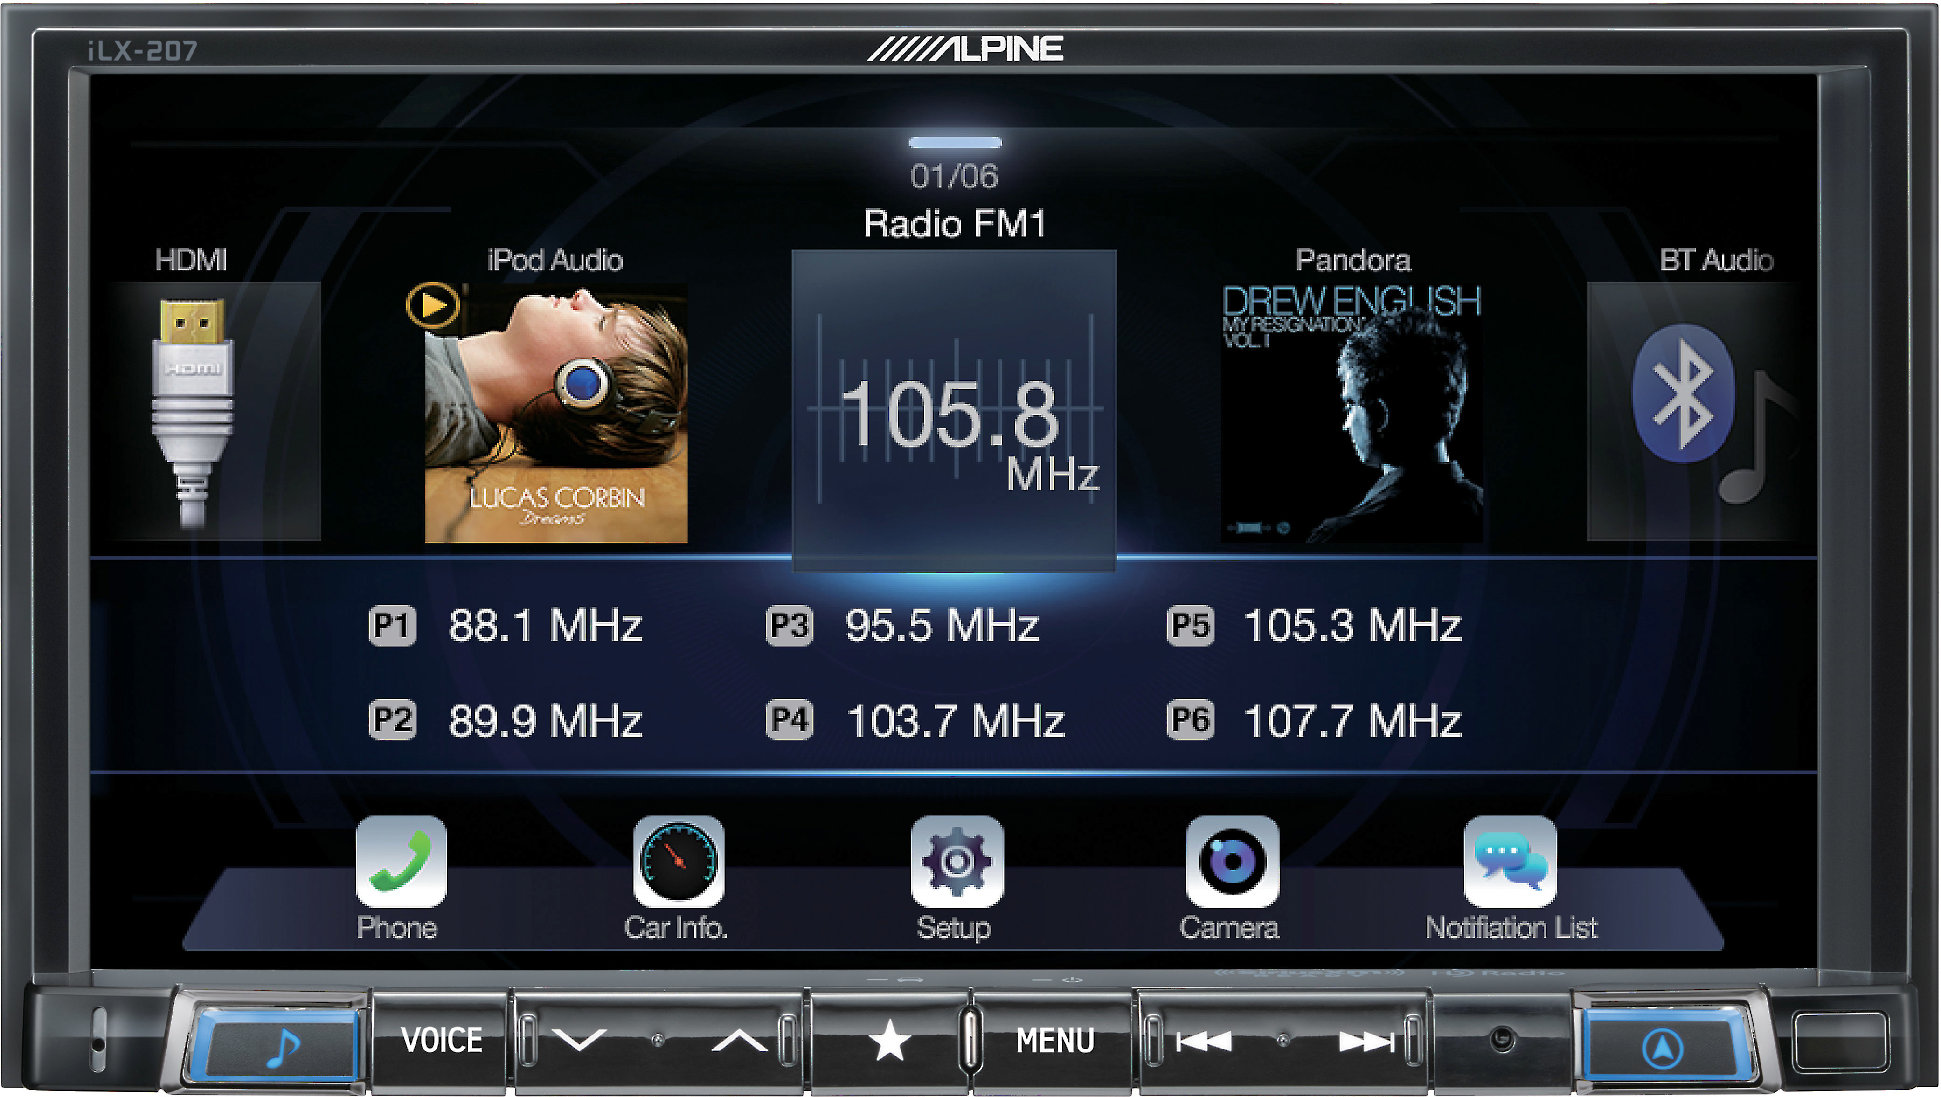Screen dimensions: 1941x1097
Task: Tap the Radio FM1 source label
Action: pos(955,224)
